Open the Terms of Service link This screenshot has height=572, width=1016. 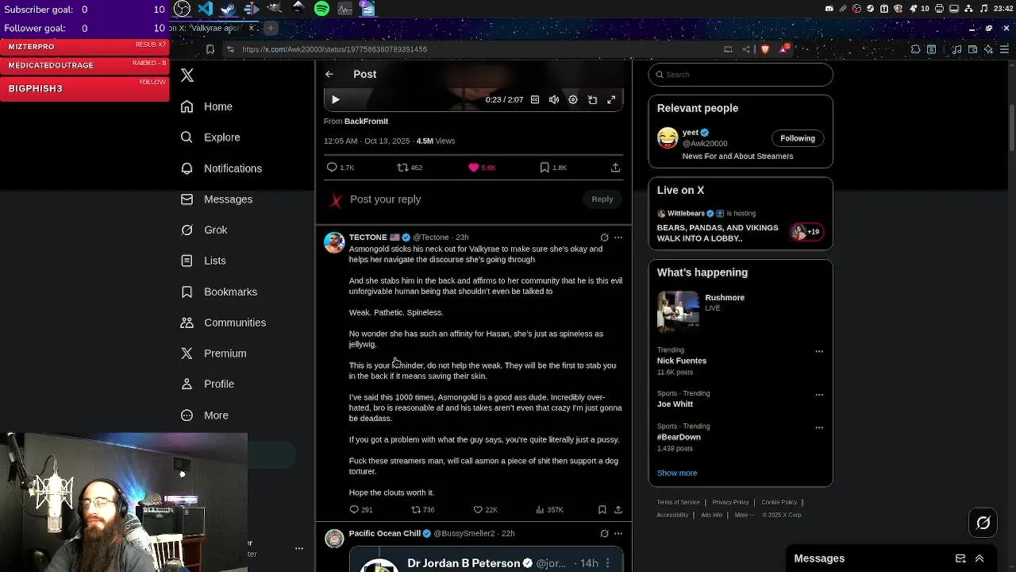click(x=678, y=502)
